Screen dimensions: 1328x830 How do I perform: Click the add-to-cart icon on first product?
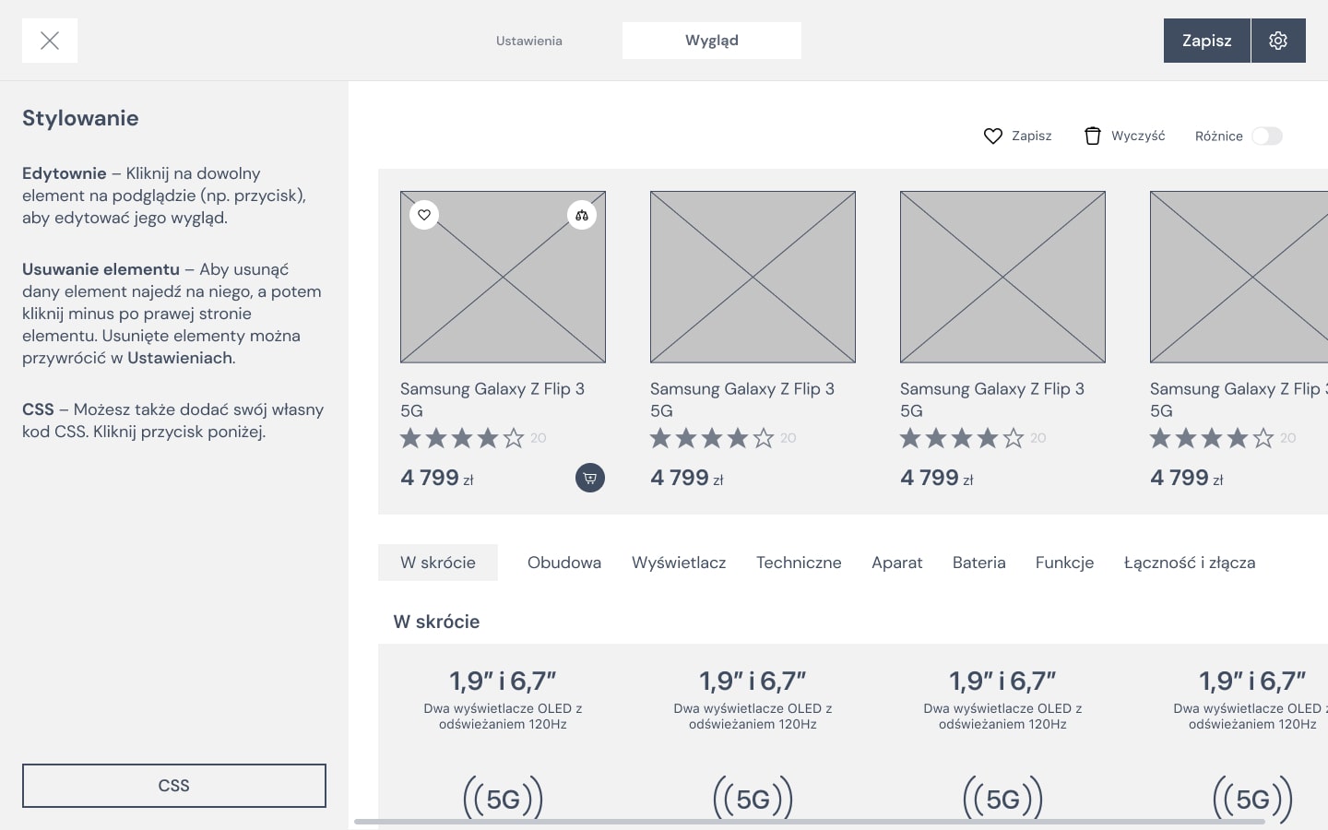point(590,478)
